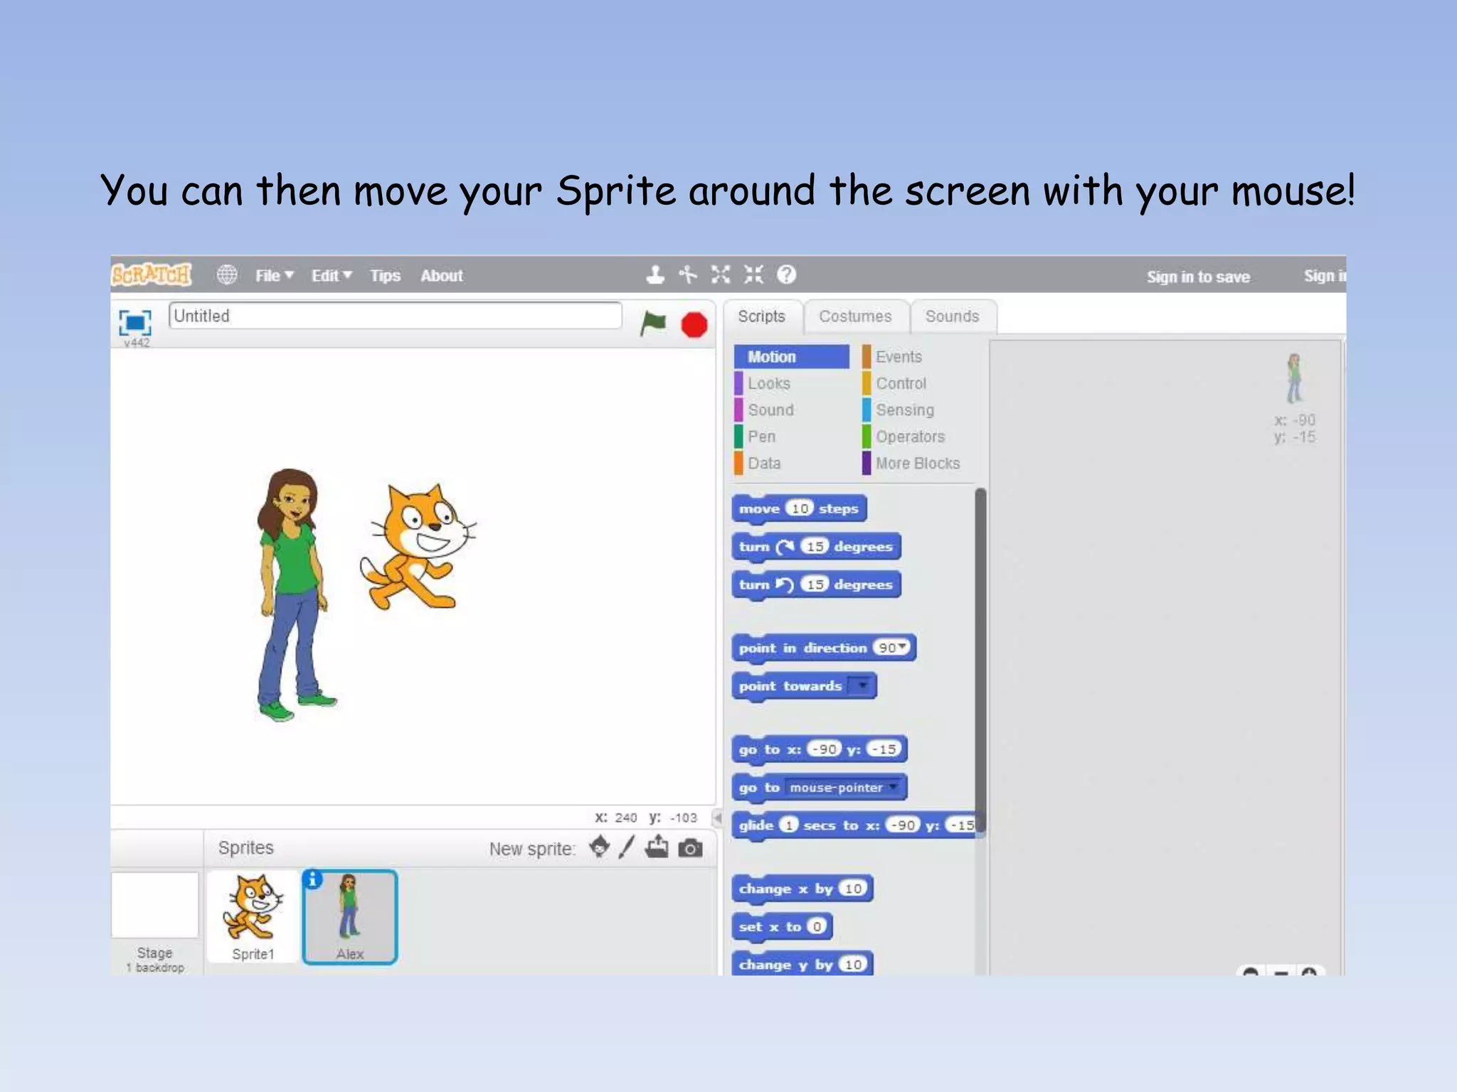The image size is (1457, 1092).
Task: Click the Scratch logo
Action: pos(151,274)
